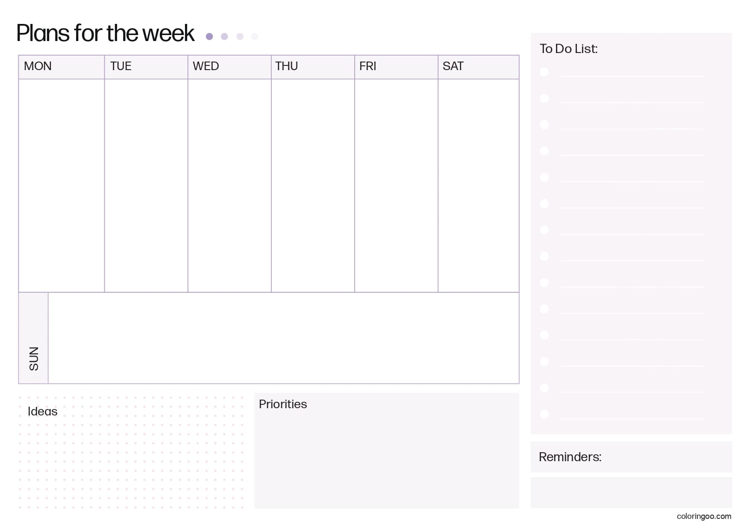
Task: Check the first To Do List circle
Action: click(x=544, y=72)
